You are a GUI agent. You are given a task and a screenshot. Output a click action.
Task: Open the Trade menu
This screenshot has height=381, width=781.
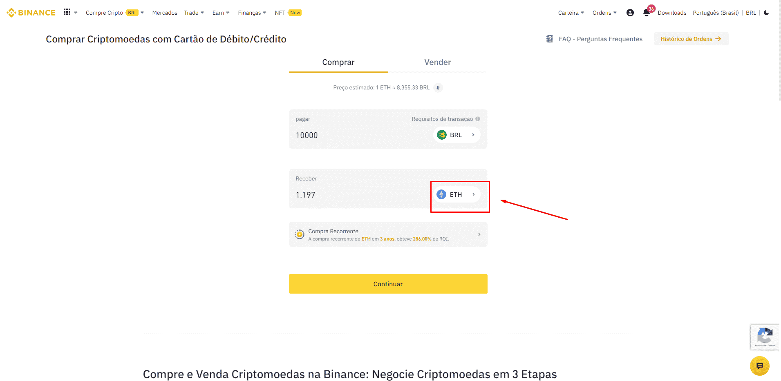click(194, 13)
